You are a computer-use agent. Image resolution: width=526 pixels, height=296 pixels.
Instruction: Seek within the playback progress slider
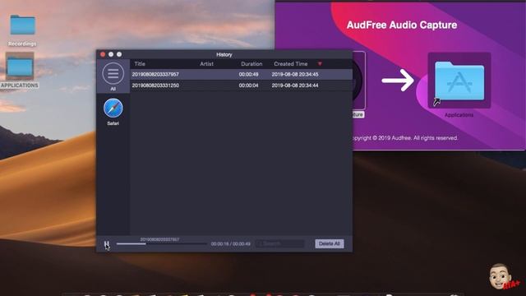161,244
